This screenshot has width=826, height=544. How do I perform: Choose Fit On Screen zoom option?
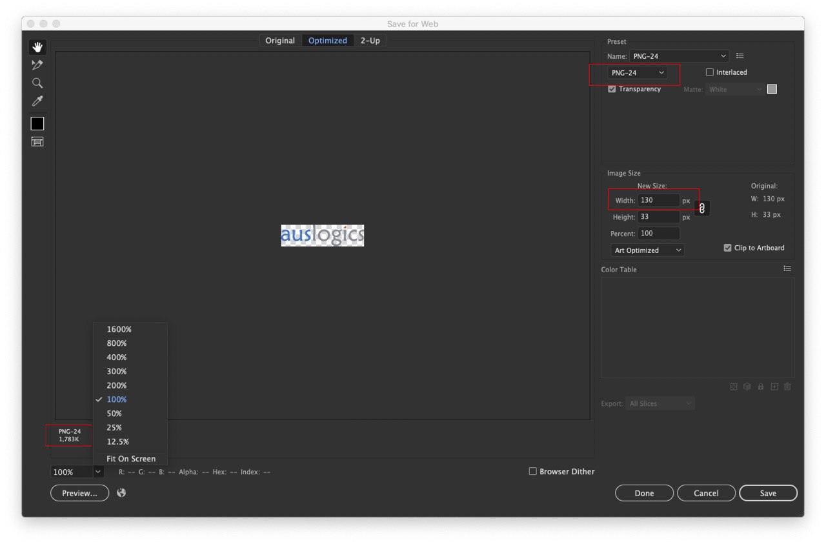point(130,459)
